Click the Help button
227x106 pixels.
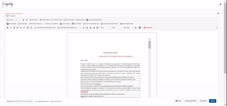pos(178,101)
